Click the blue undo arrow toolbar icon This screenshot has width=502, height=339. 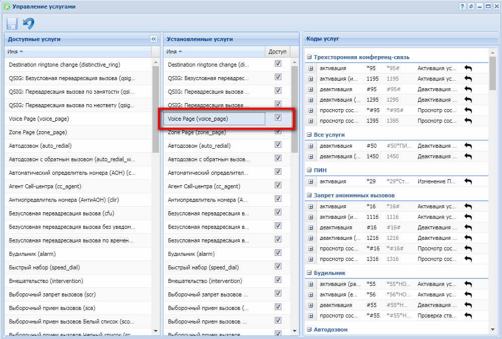pos(29,24)
